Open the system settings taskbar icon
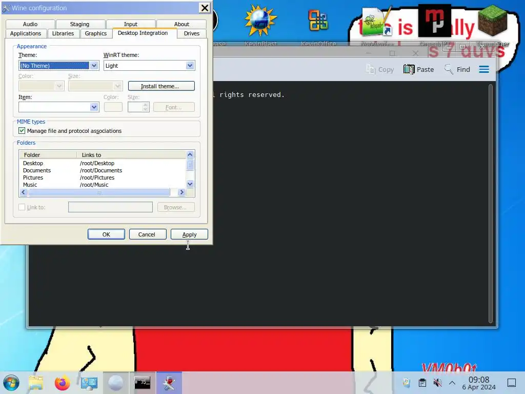The height and width of the screenshot is (394, 525). coord(89,383)
